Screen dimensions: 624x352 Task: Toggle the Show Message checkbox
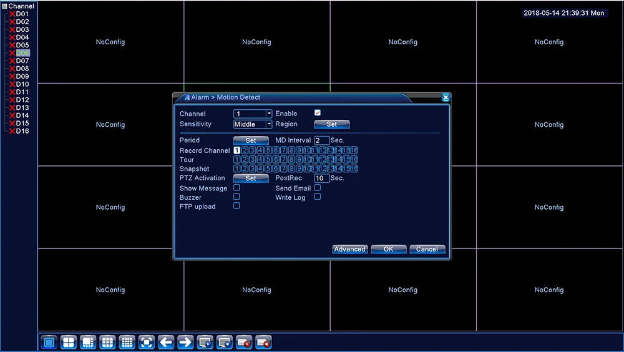pyautogui.click(x=236, y=188)
